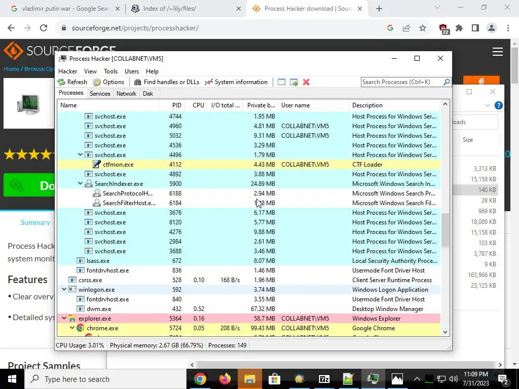The height and width of the screenshot is (389, 519).
Task: Bookmark this page with the star icon
Action: tap(422, 28)
